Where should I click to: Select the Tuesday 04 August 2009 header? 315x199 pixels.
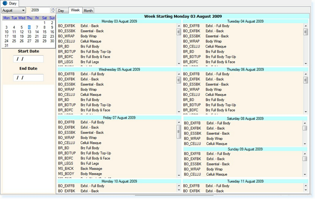[x=246, y=21]
